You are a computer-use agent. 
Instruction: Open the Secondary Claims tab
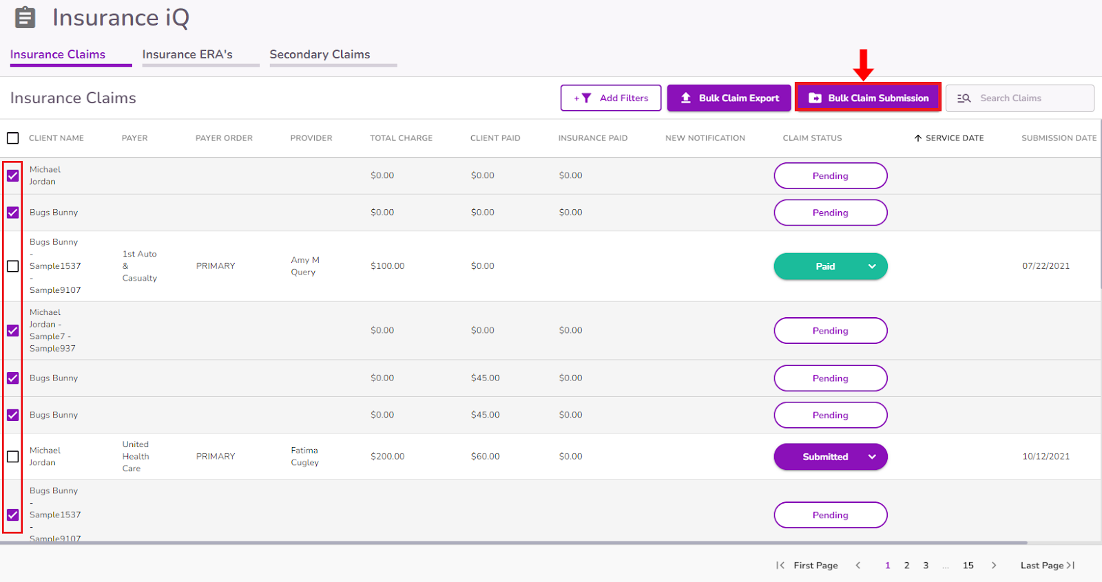point(320,54)
